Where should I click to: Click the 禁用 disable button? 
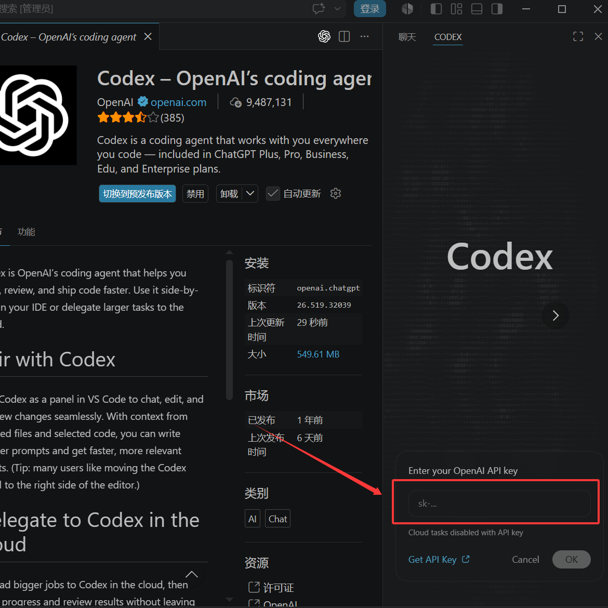[x=195, y=193]
